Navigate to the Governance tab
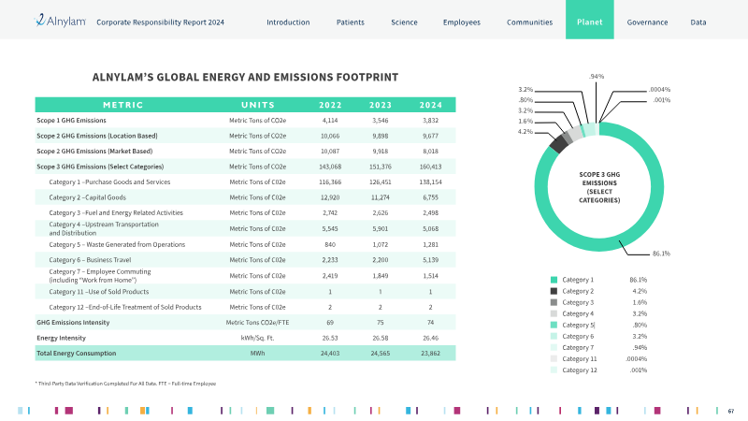Image resolution: width=748 pixels, height=421 pixels. pyautogui.click(x=647, y=22)
